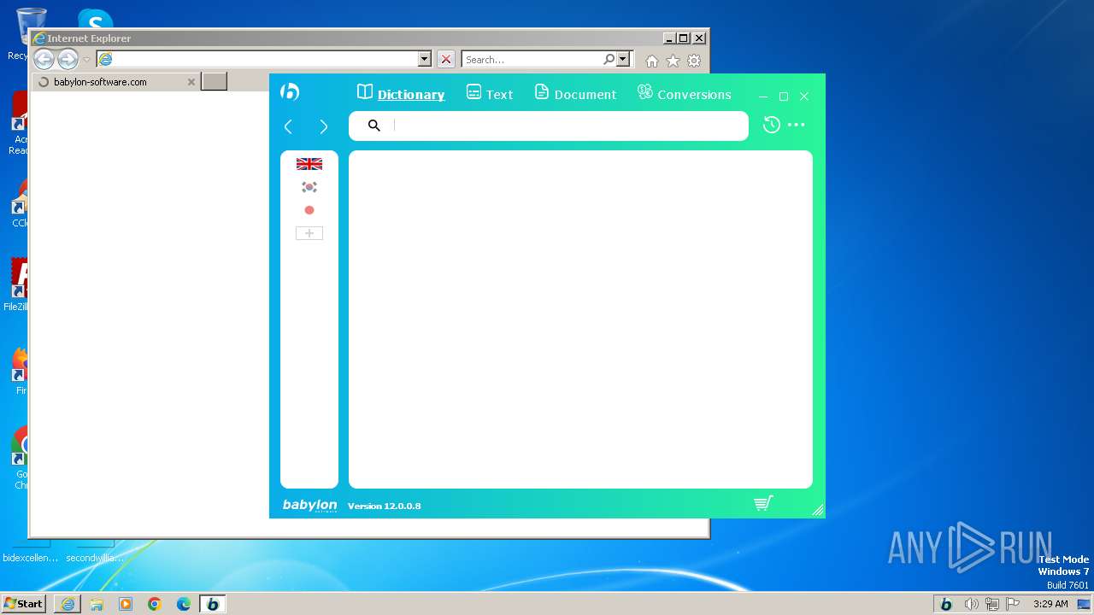Open Babylon search history clock icon
The image size is (1094, 615).
click(771, 125)
